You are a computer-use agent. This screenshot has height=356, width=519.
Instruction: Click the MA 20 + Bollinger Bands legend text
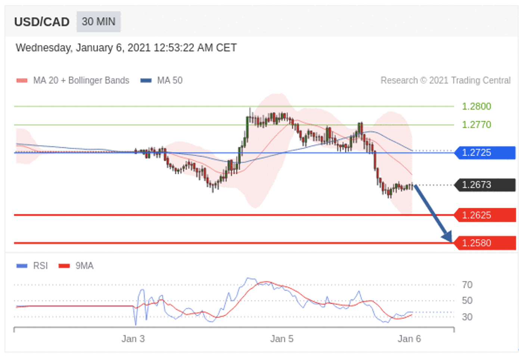(x=81, y=81)
